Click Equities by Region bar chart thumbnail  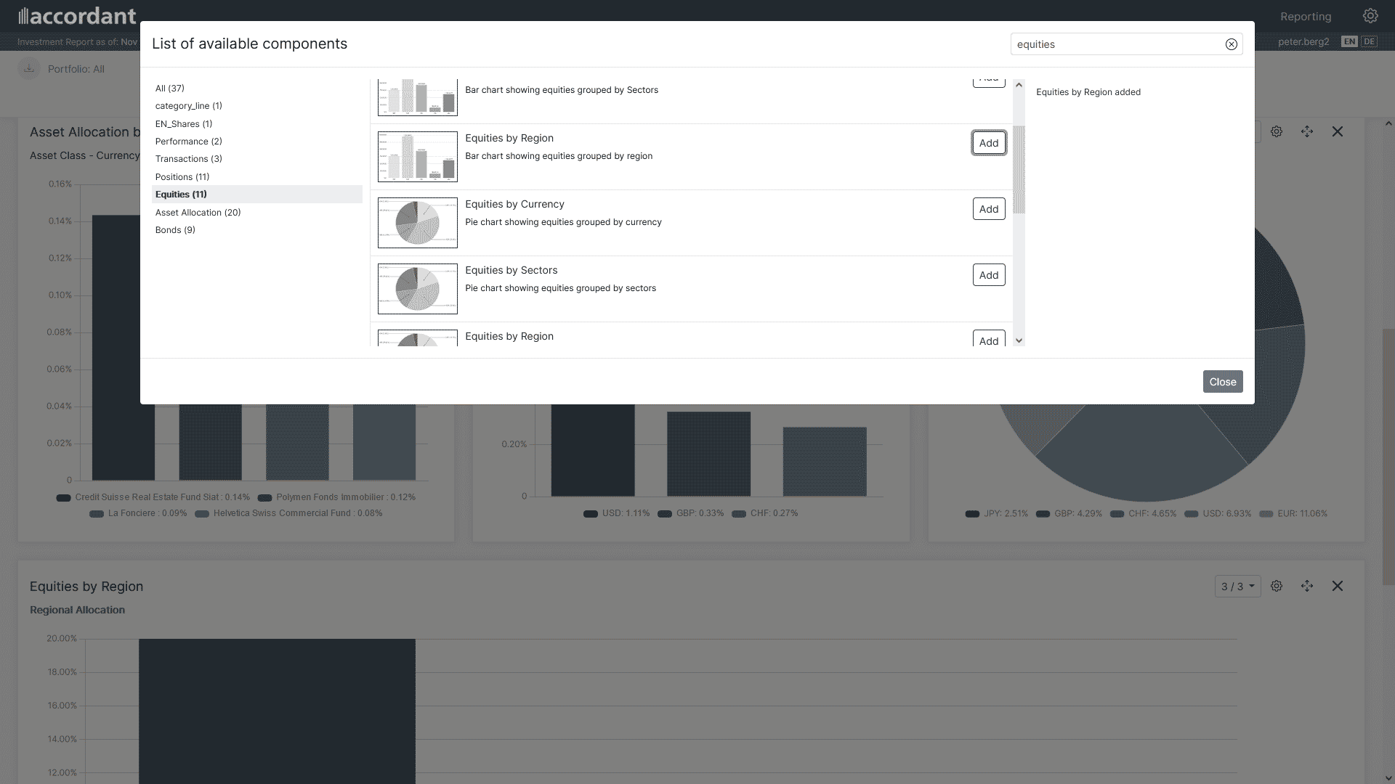tap(418, 157)
